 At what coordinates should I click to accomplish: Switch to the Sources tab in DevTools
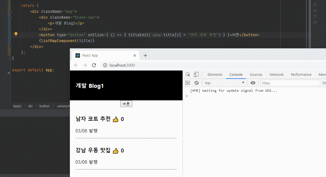coord(256,75)
